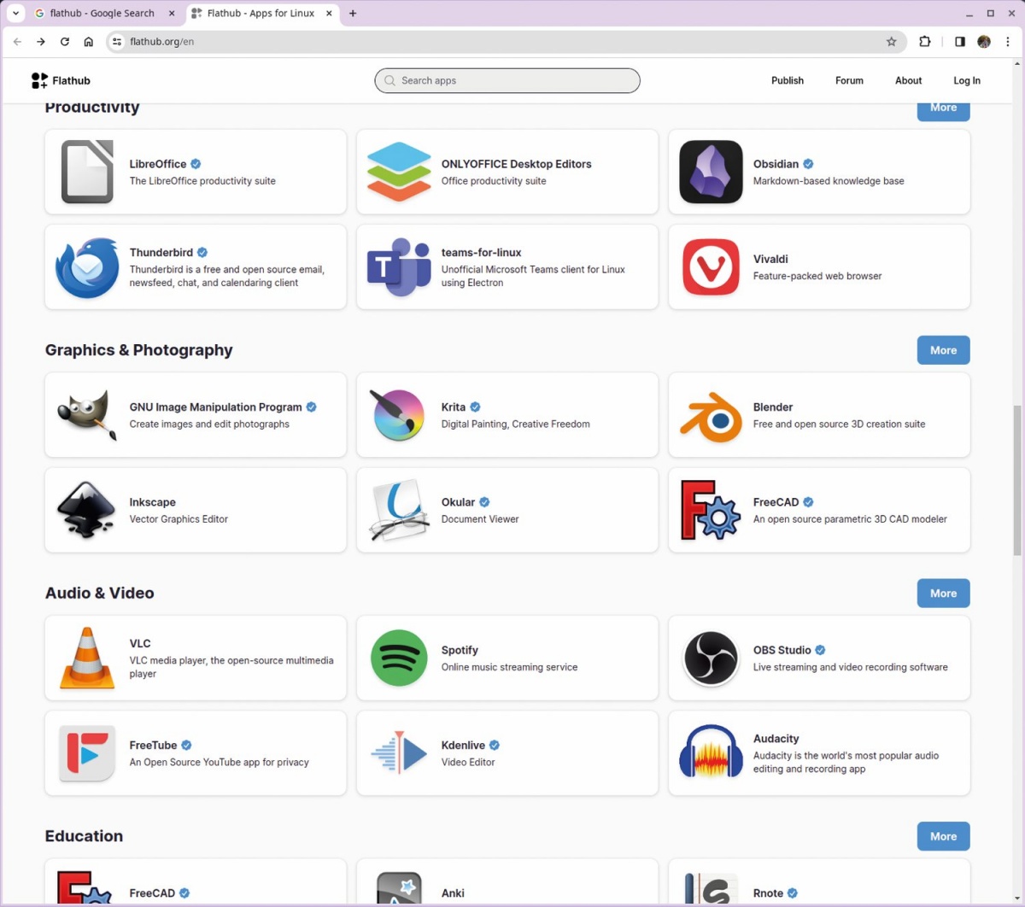Open the Krita app icon
Image resolution: width=1025 pixels, height=907 pixels.
[x=399, y=414]
